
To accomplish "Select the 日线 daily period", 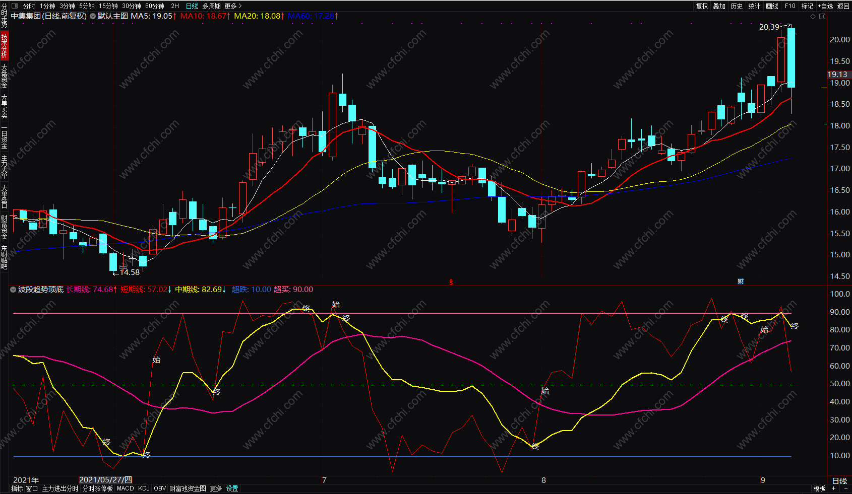I will coord(192,6).
